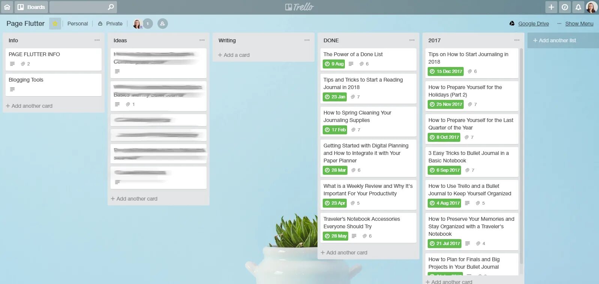The width and height of the screenshot is (599, 284).
Task: Click the 17 Feb due date badge
Action: coord(335,130)
